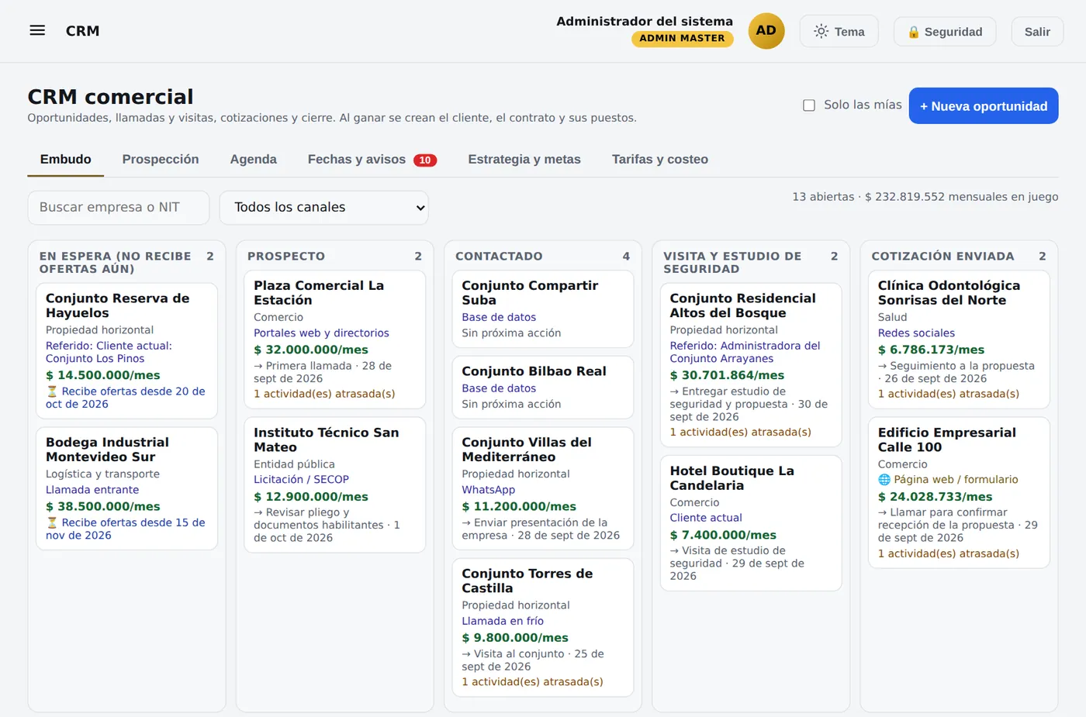The width and height of the screenshot is (1086, 717).
Task: Click the AD user avatar
Action: pyautogui.click(x=766, y=31)
